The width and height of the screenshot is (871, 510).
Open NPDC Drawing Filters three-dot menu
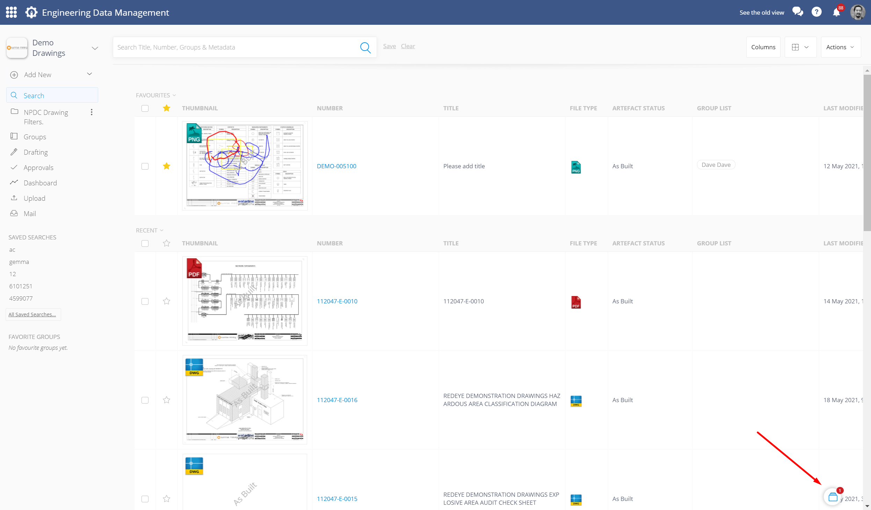[x=92, y=112]
